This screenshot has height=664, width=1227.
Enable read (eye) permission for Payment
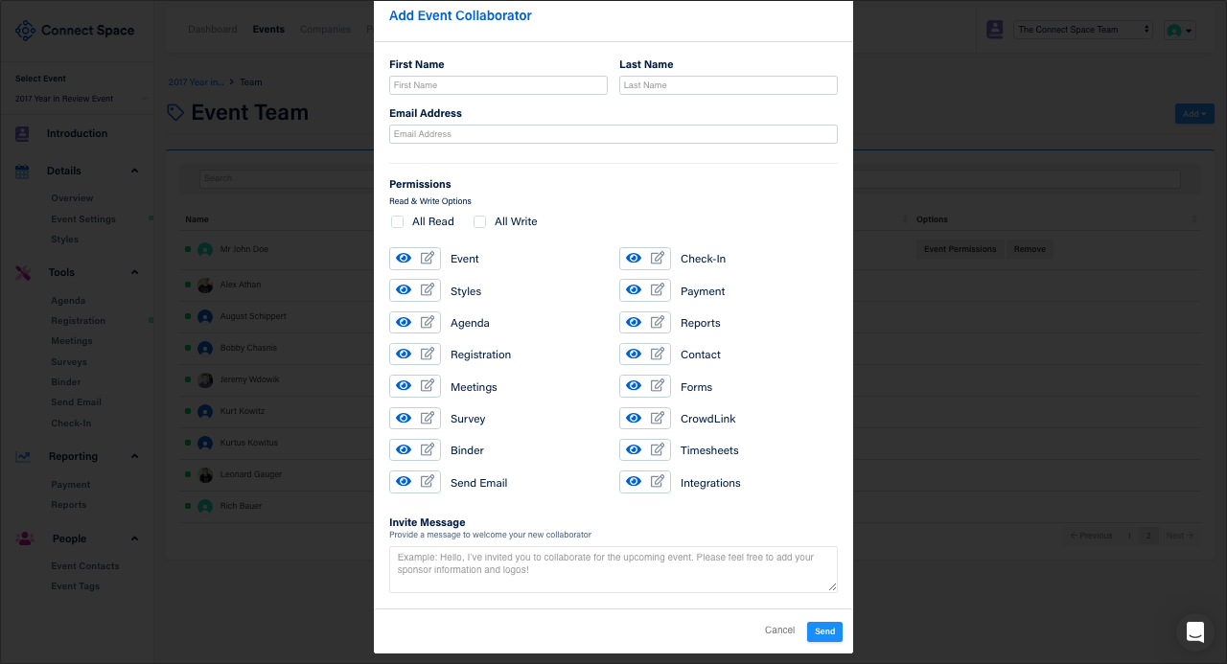[x=634, y=290]
